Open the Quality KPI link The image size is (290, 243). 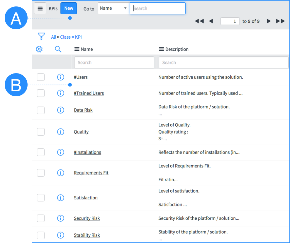[x=81, y=132]
